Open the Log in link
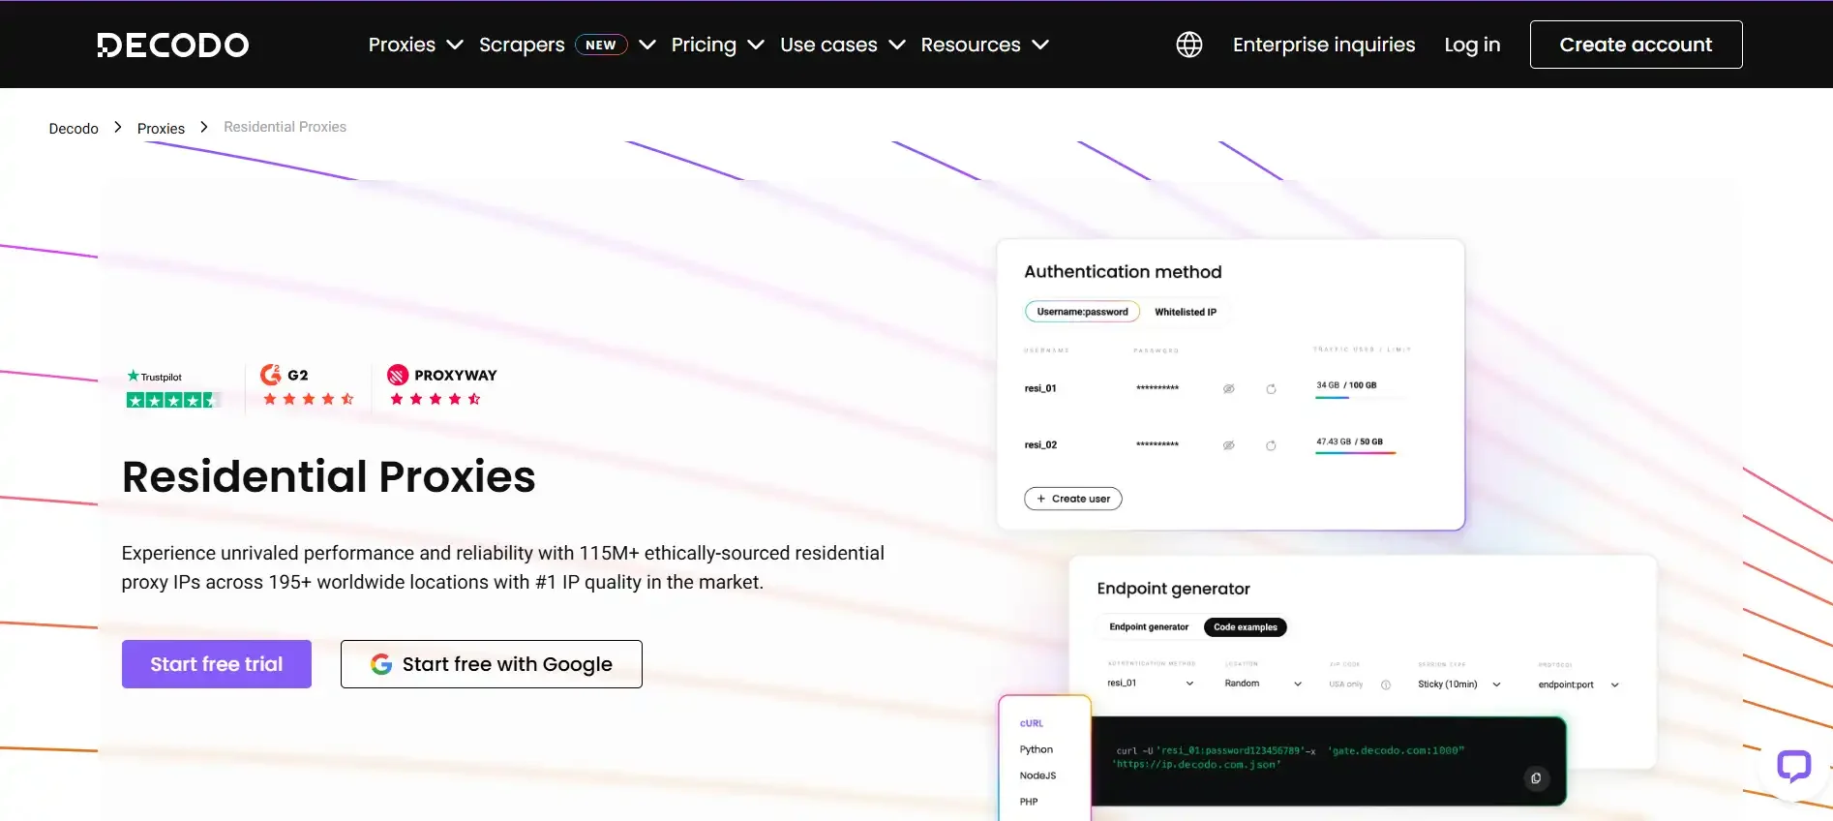The width and height of the screenshot is (1833, 821). point(1472,45)
